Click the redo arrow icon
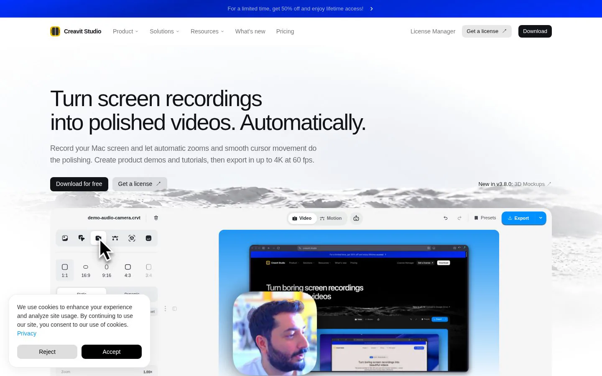The height and width of the screenshot is (376, 602). pyautogui.click(x=459, y=218)
